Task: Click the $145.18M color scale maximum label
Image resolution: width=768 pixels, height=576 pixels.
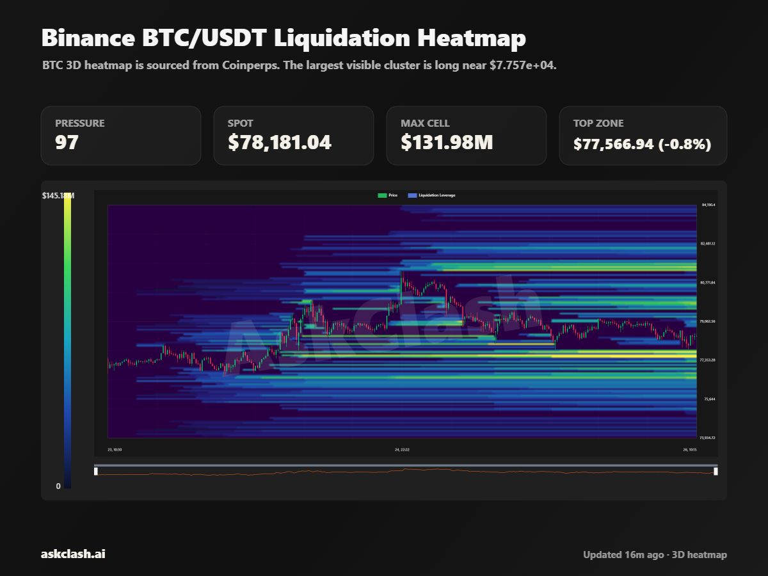Action: point(58,195)
